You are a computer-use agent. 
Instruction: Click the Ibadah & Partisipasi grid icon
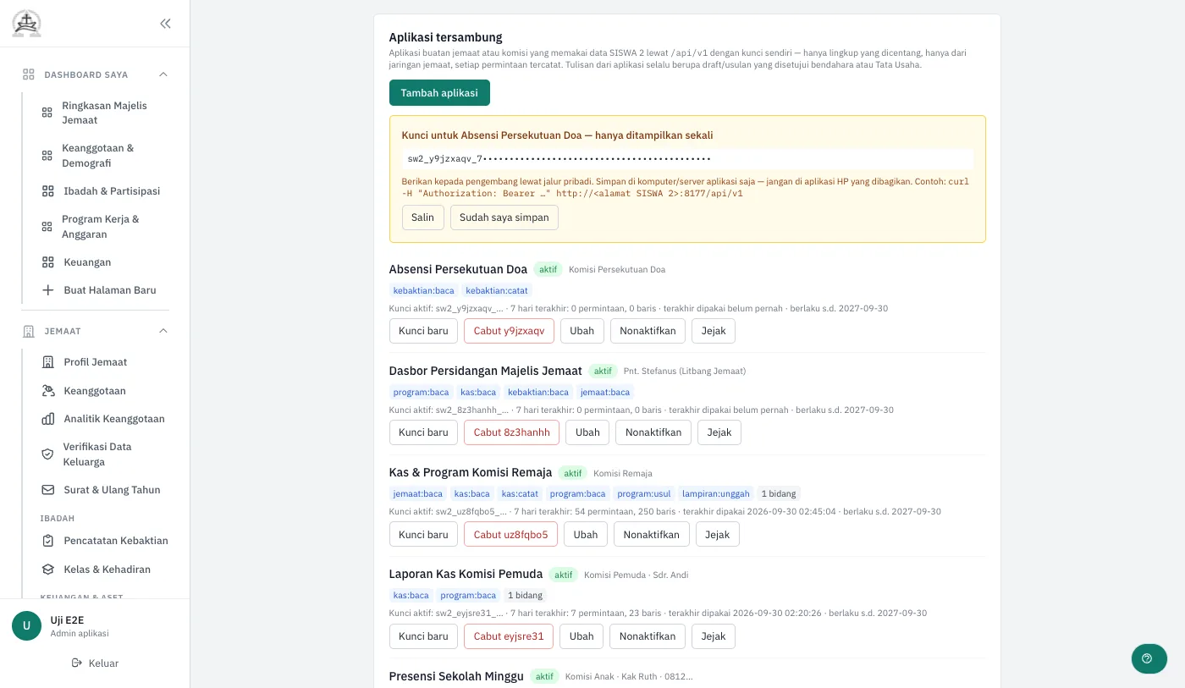pos(48,191)
